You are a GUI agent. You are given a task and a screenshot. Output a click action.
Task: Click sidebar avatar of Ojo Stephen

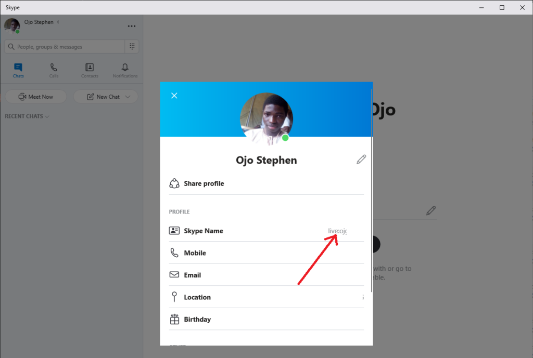click(12, 26)
